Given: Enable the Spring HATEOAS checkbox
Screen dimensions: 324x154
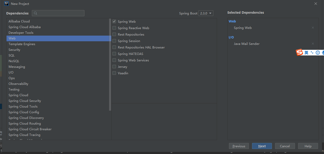Looking at the screenshot, I should pos(114,54).
